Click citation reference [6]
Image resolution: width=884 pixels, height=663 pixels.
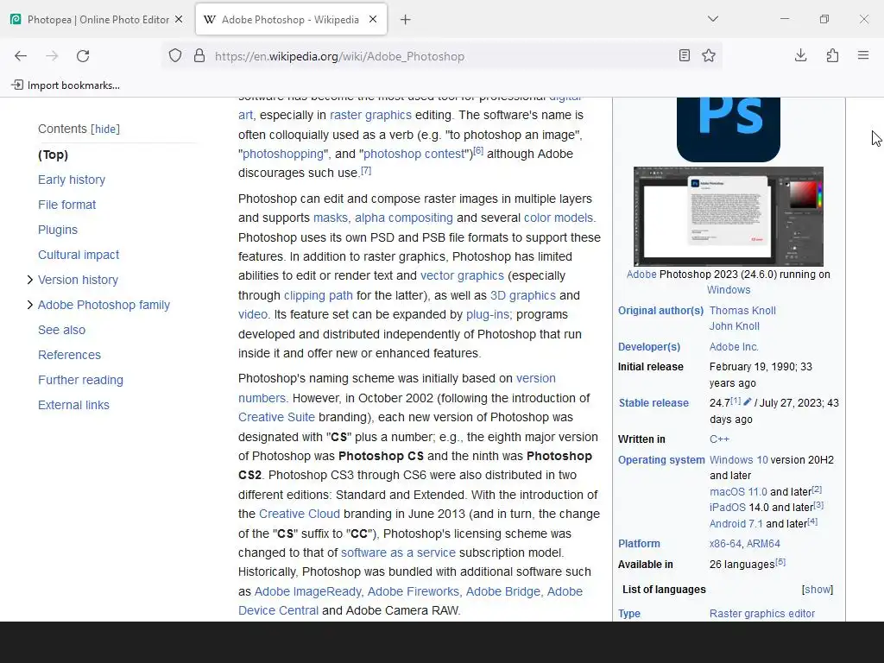pos(478,150)
